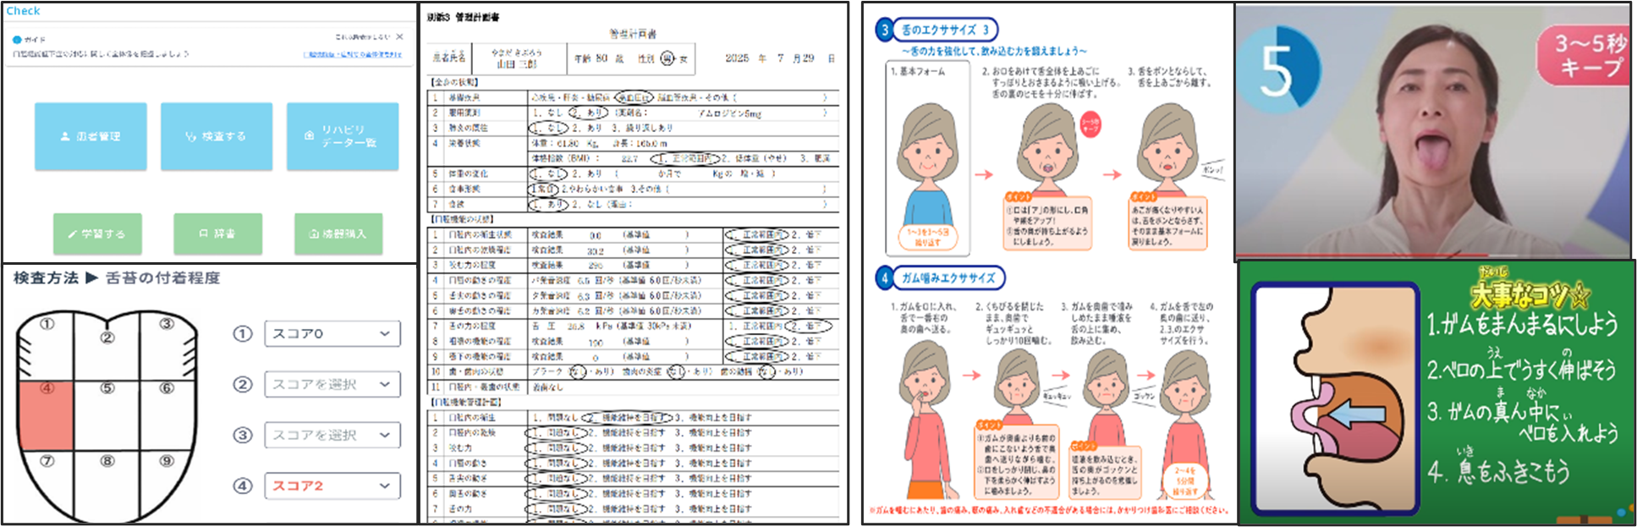
Task: Open the score dropdown for zone ① (スコア0)
Action: (x=332, y=333)
